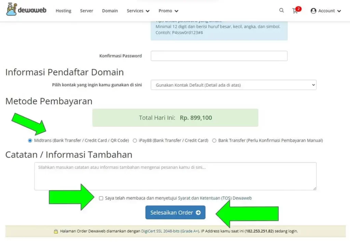Viewport: 350px width, 242px height.
Task: Expand the Promo dropdown
Action: [168, 11]
